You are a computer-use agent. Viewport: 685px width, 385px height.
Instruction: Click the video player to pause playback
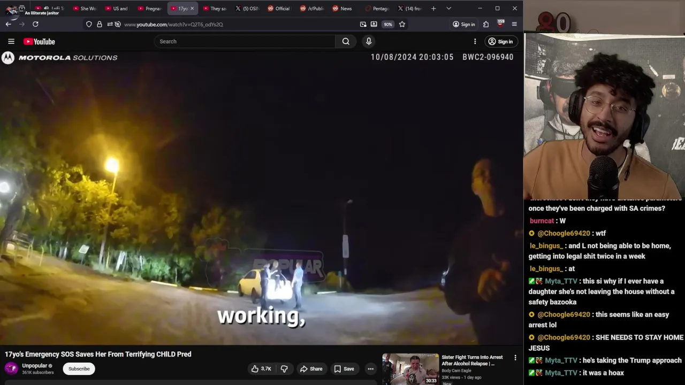coord(261,198)
